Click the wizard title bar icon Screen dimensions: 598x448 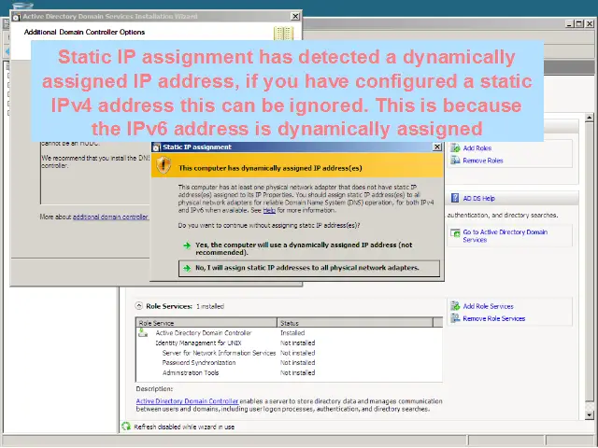point(17,17)
